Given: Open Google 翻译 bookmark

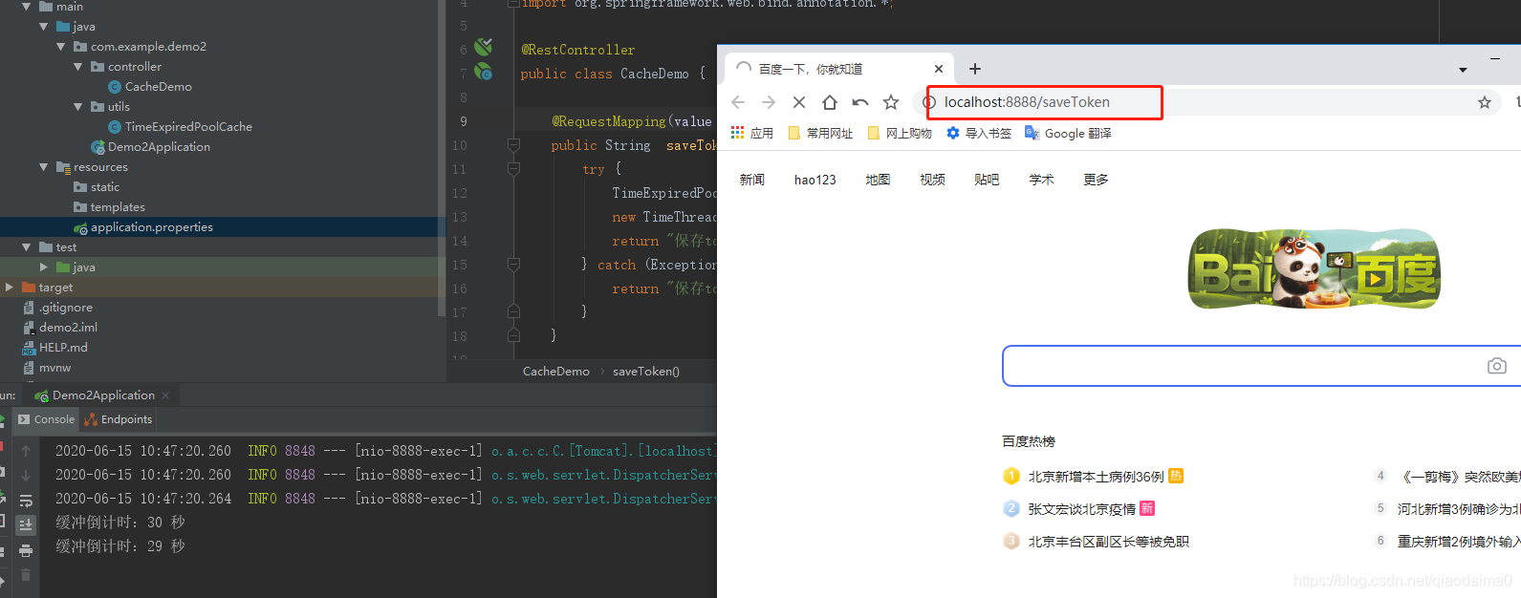Looking at the screenshot, I should [1068, 133].
